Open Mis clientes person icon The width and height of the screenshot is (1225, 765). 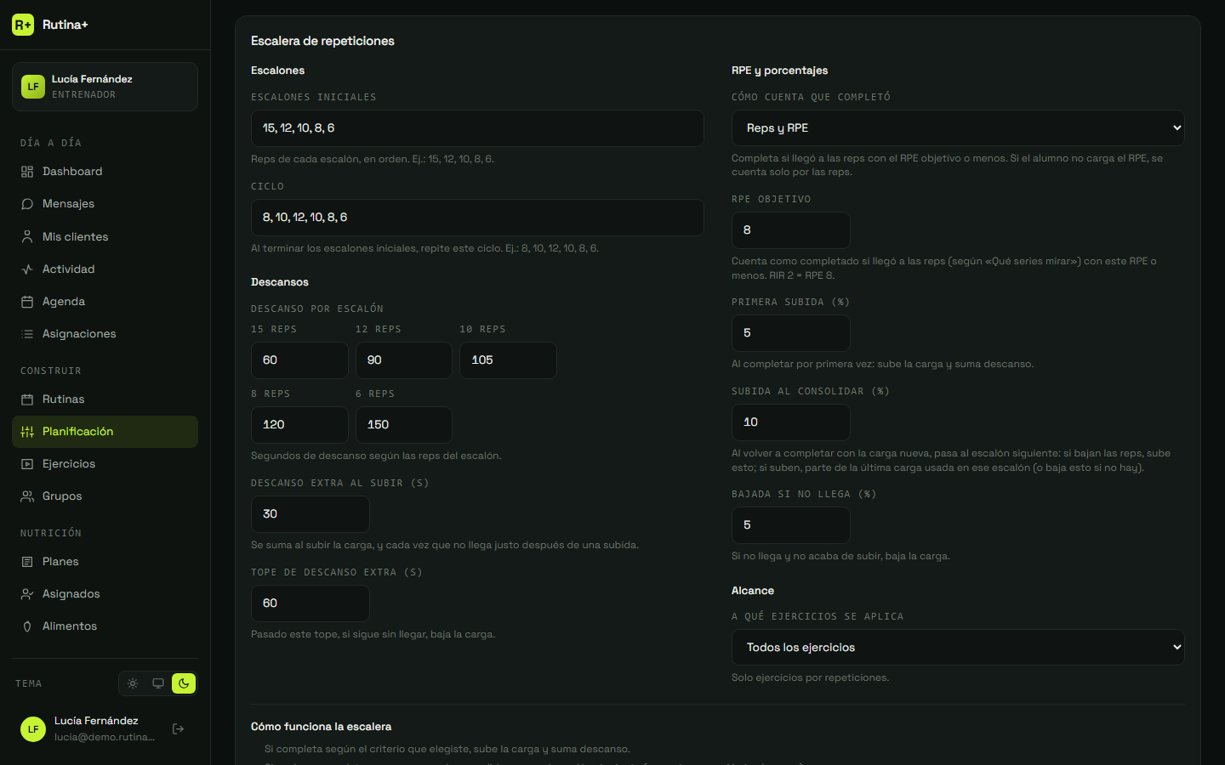point(27,237)
